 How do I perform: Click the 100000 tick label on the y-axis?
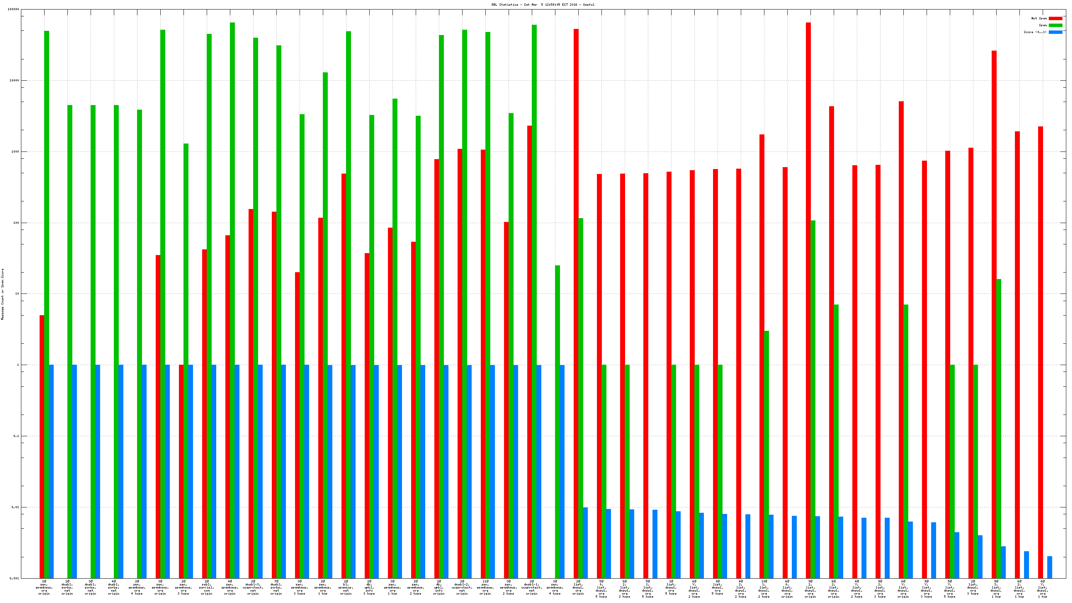click(13, 9)
